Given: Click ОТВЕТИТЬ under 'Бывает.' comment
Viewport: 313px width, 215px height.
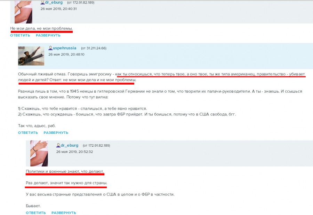Looking at the screenshot, I should (x=36, y=213).
